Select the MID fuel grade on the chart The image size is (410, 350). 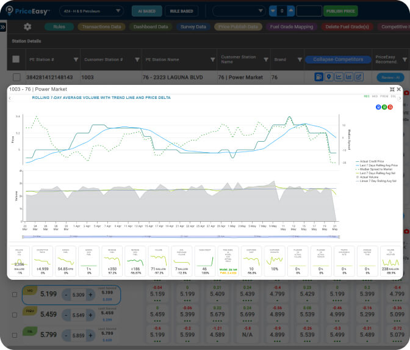click(375, 97)
